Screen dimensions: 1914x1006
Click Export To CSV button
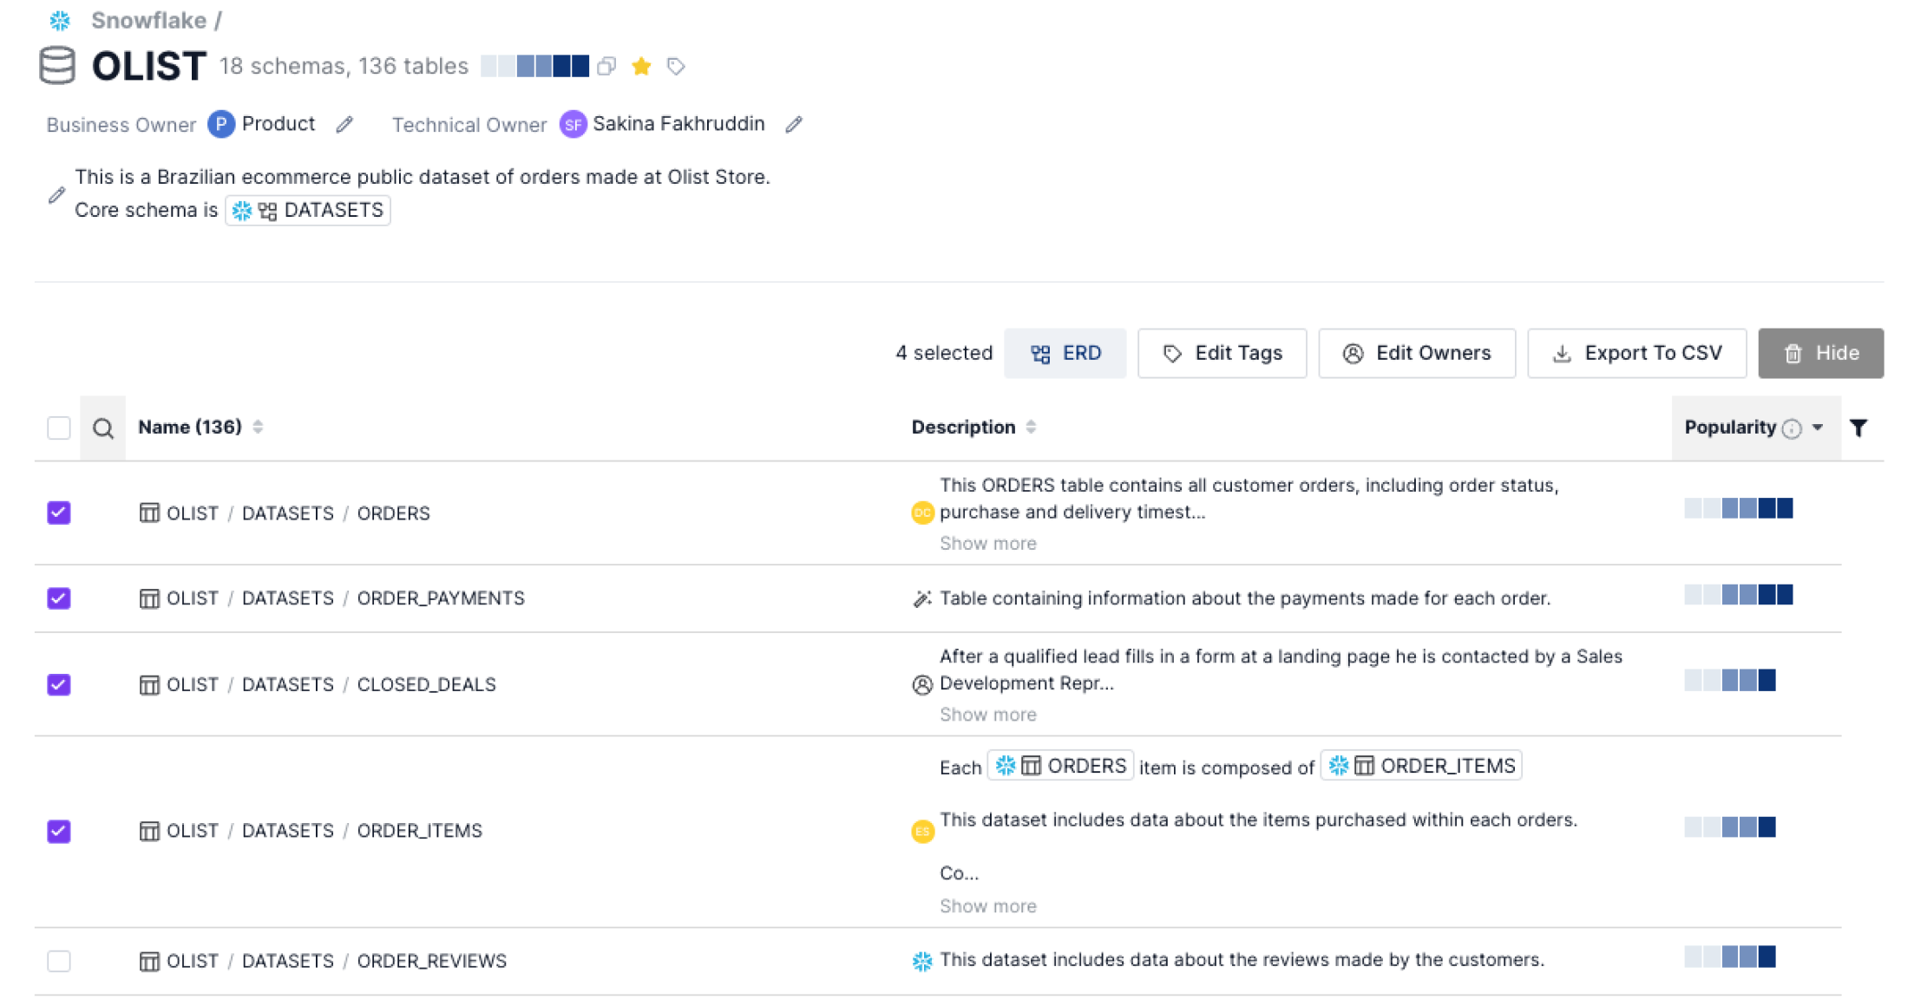[x=1636, y=353]
